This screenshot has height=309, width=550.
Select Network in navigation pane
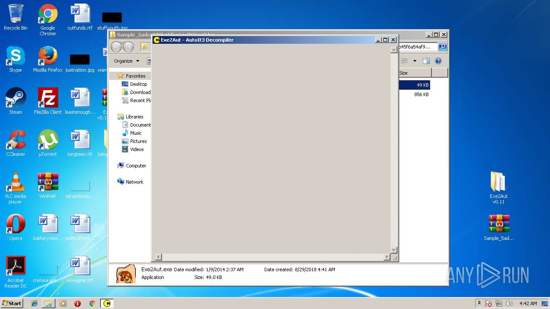134,182
